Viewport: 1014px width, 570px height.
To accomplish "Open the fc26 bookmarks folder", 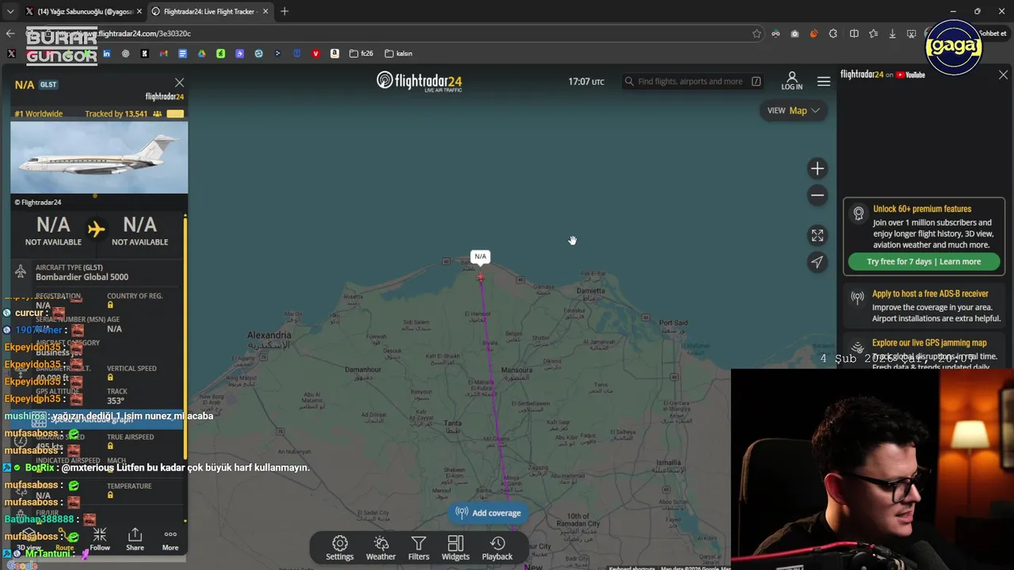I will coord(361,54).
